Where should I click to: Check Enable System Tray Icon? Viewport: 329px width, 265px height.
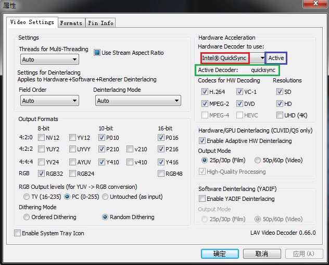[18, 233]
